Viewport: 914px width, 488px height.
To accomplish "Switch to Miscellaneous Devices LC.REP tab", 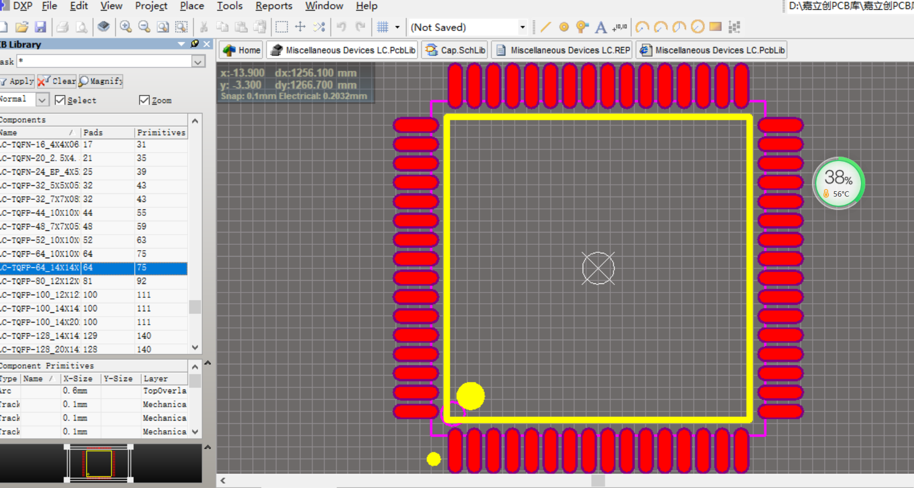I will click(x=562, y=50).
